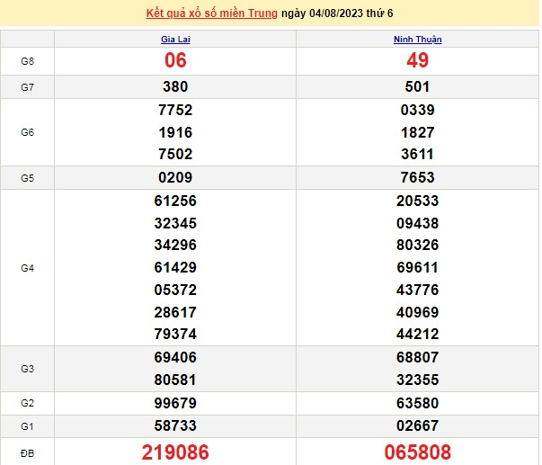542x465 pixels.
Task: Select Ninh Thuận G5 number 7653
Action: click(418, 177)
